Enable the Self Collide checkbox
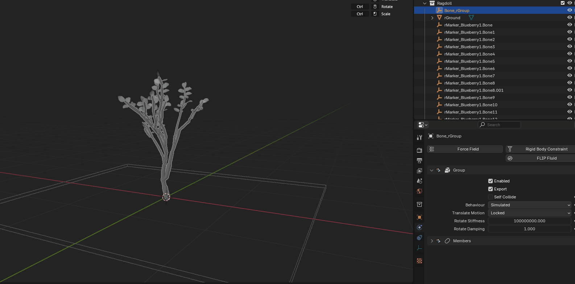 click(491, 197)
